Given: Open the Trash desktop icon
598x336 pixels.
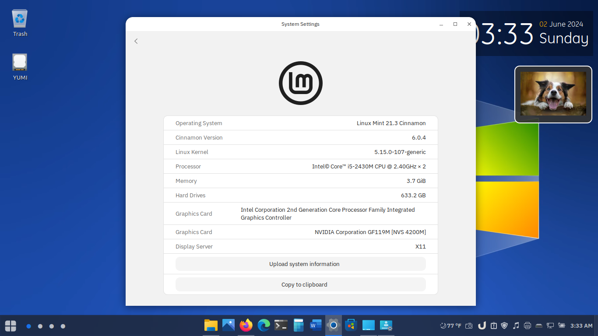Looking at the screenshot, I should tap(20, 24).
